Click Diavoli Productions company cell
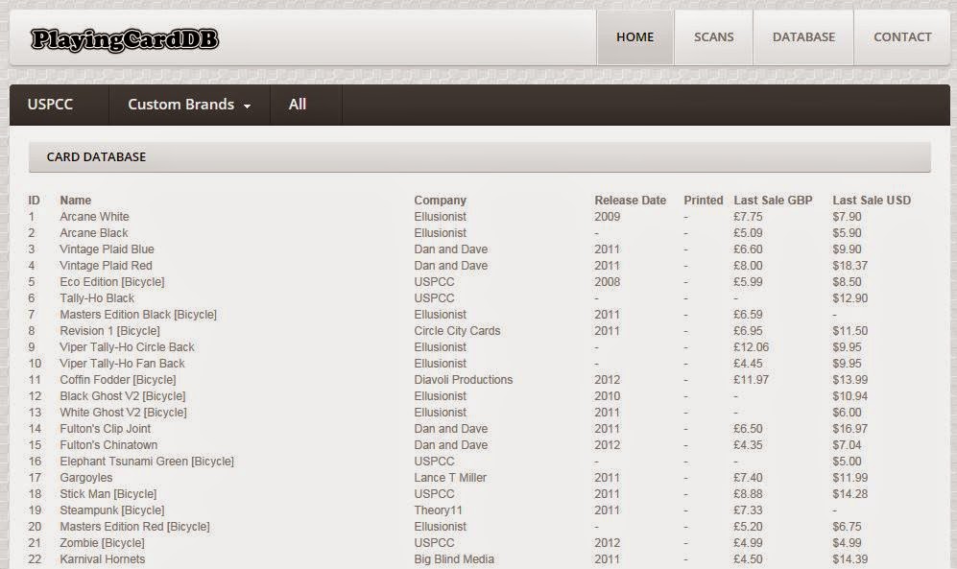Screen dimensions: 957x569 tap(464, 379)
